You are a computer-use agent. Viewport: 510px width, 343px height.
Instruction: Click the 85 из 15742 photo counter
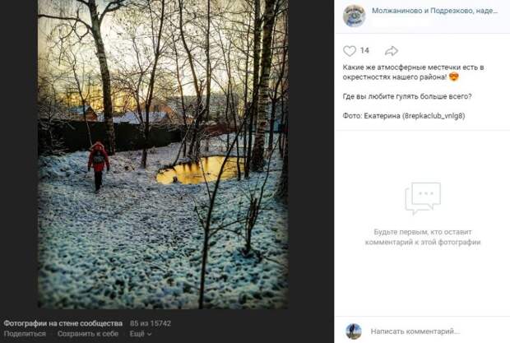point(151,323)
